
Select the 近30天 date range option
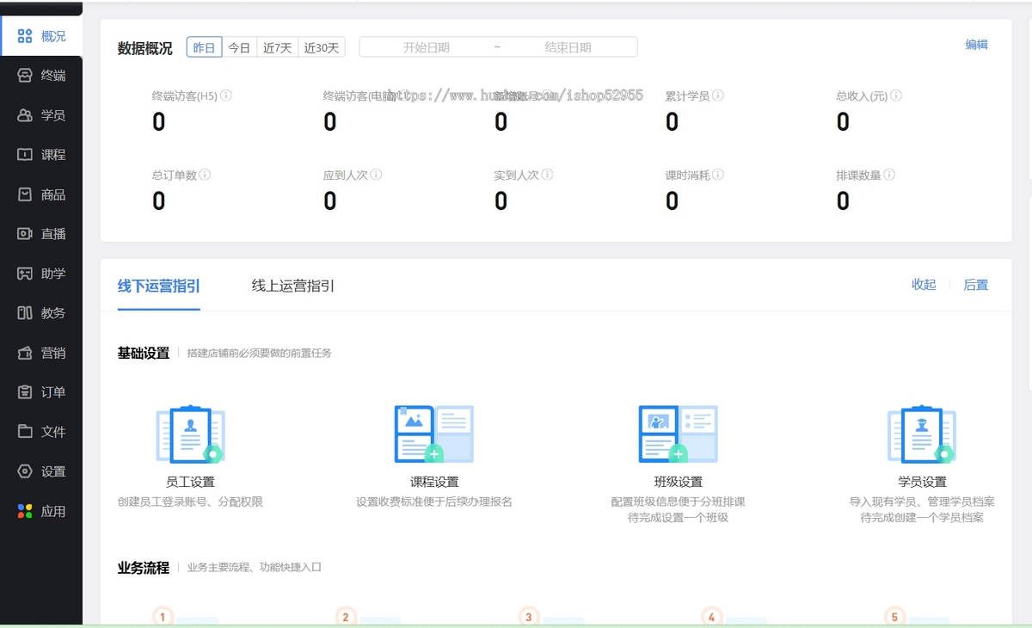click(322, 47)
